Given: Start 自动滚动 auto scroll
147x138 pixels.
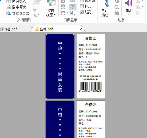Looking at the screenshot, I should click(x=105, y=8).
